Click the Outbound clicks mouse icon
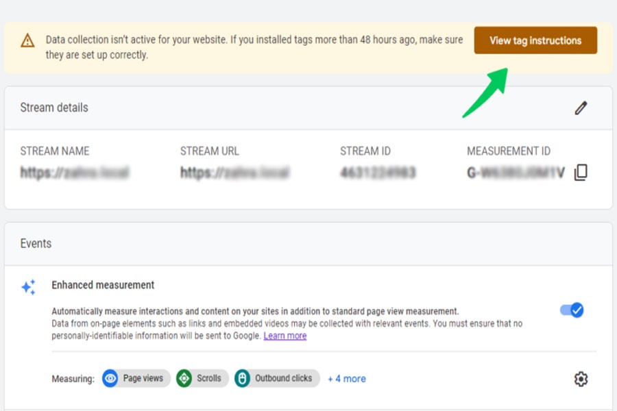Viewport: 617px width, 411px height. point(242,378)
